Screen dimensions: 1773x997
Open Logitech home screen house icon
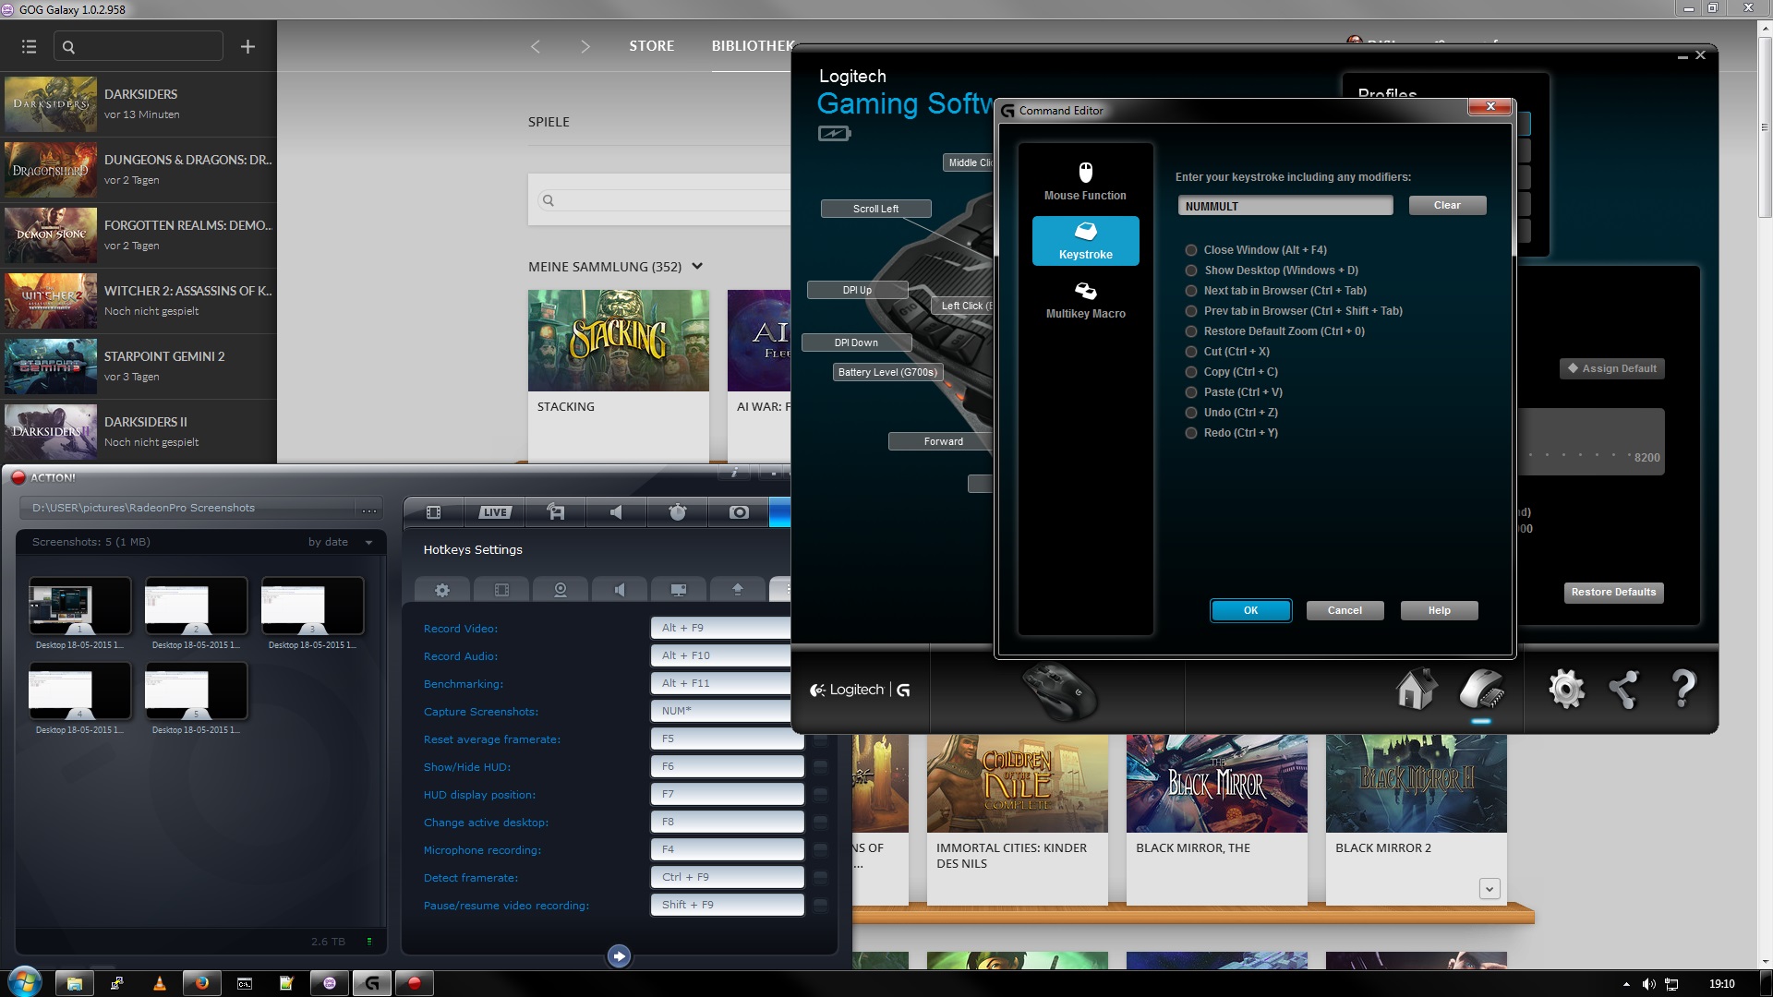pos(1416,689)
